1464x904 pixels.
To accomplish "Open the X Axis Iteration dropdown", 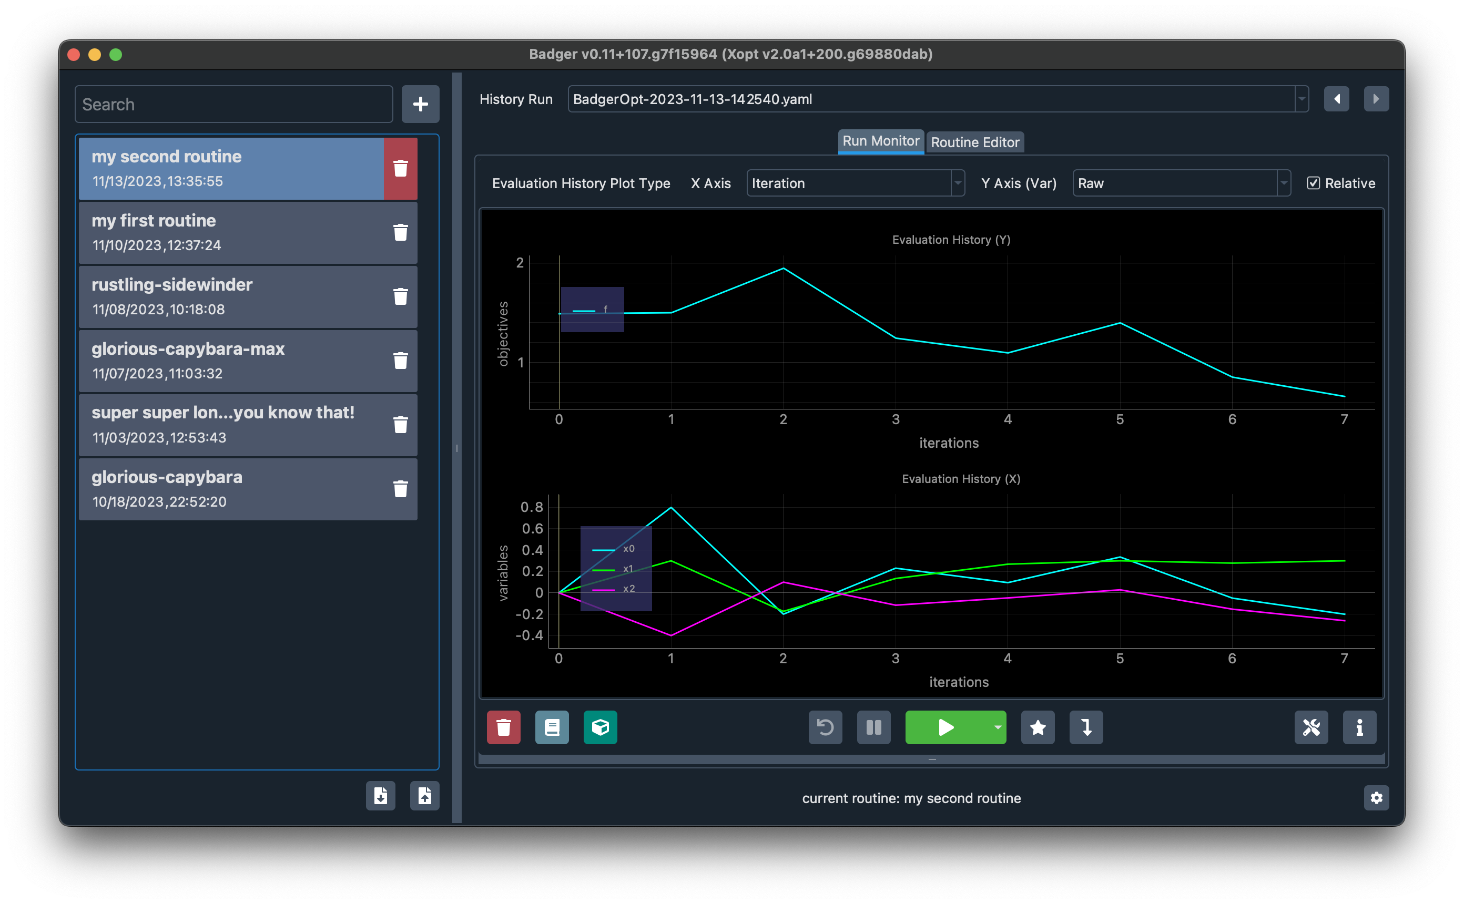I will (855, 183).
